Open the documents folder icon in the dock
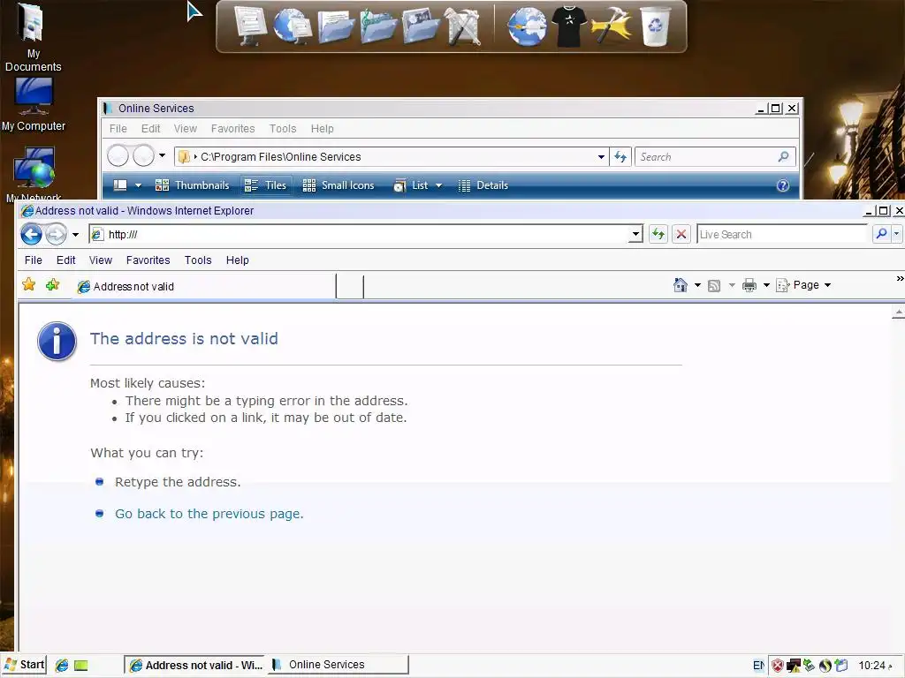905x678 pixels. pos(335,26)
